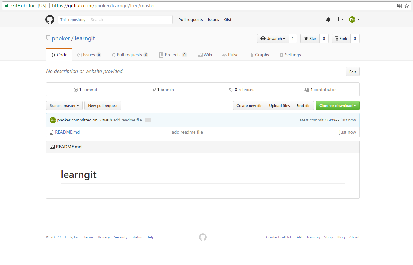Click the browser address bar URL
Viewport: 413px width, 265px height.
tap(103, 6)
